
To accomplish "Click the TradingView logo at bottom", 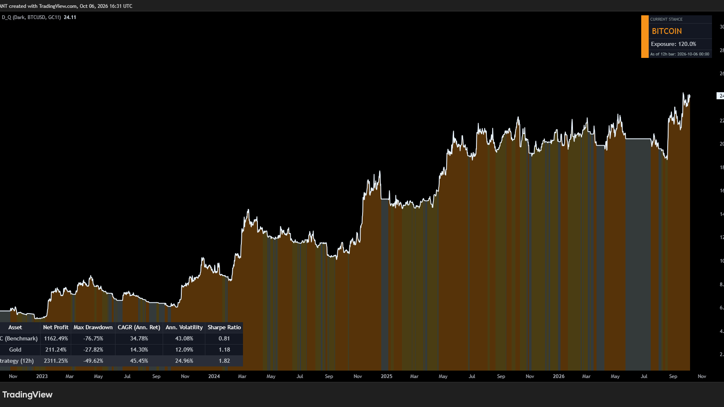I will coord(27,395).
